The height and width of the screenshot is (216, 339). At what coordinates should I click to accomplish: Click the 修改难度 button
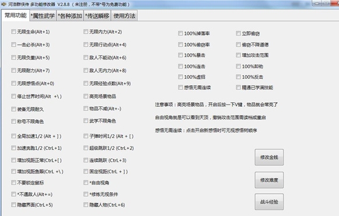[269, 180]
